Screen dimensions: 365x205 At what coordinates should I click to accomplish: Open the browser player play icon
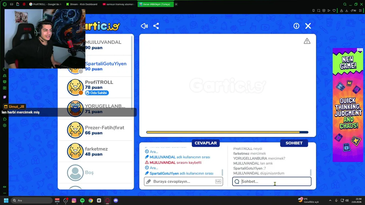tap(329, 11)
